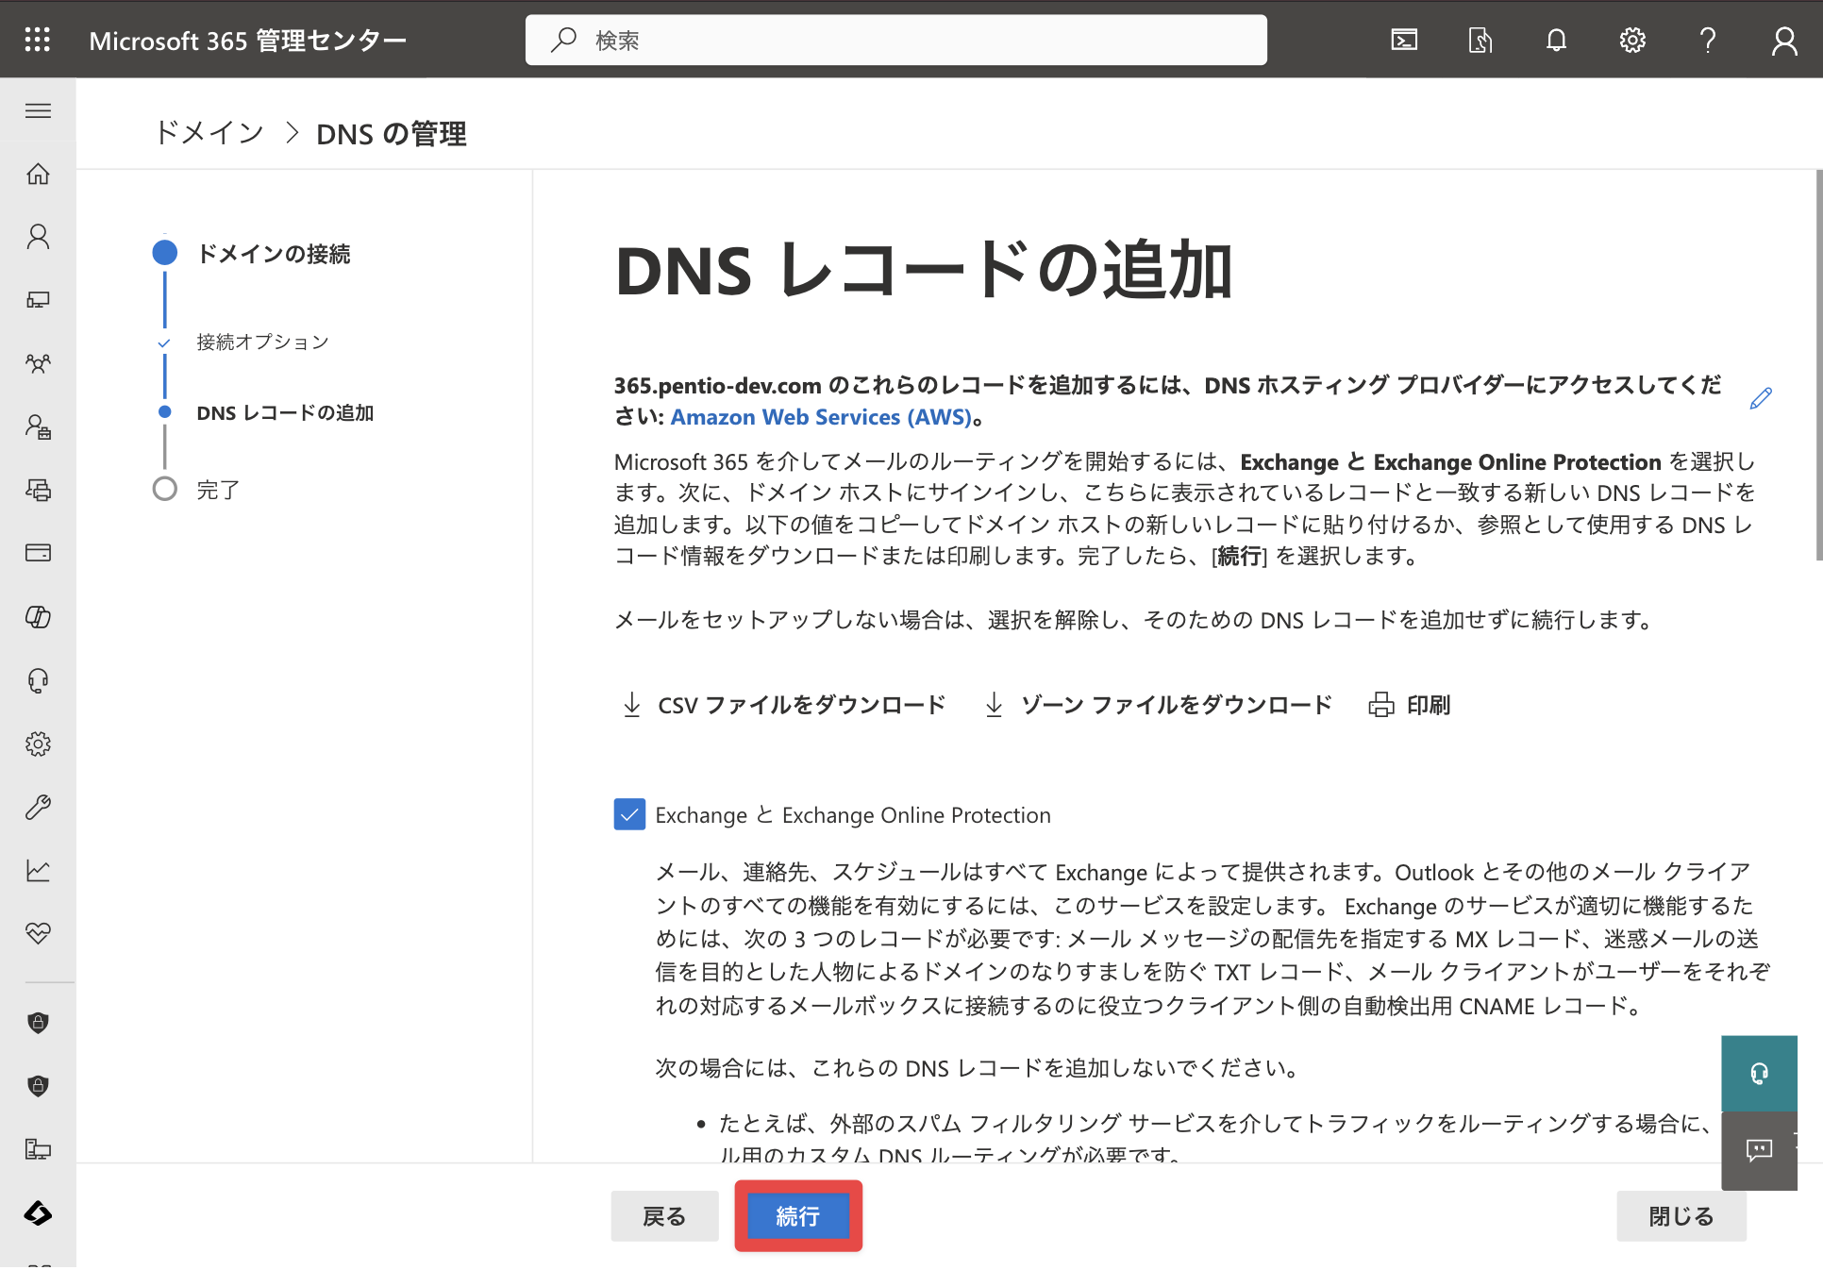1823x1270 pixels.
Task: Edit the DNS hosting provider with the pencil icon
Action: [x=1761, y=398]
